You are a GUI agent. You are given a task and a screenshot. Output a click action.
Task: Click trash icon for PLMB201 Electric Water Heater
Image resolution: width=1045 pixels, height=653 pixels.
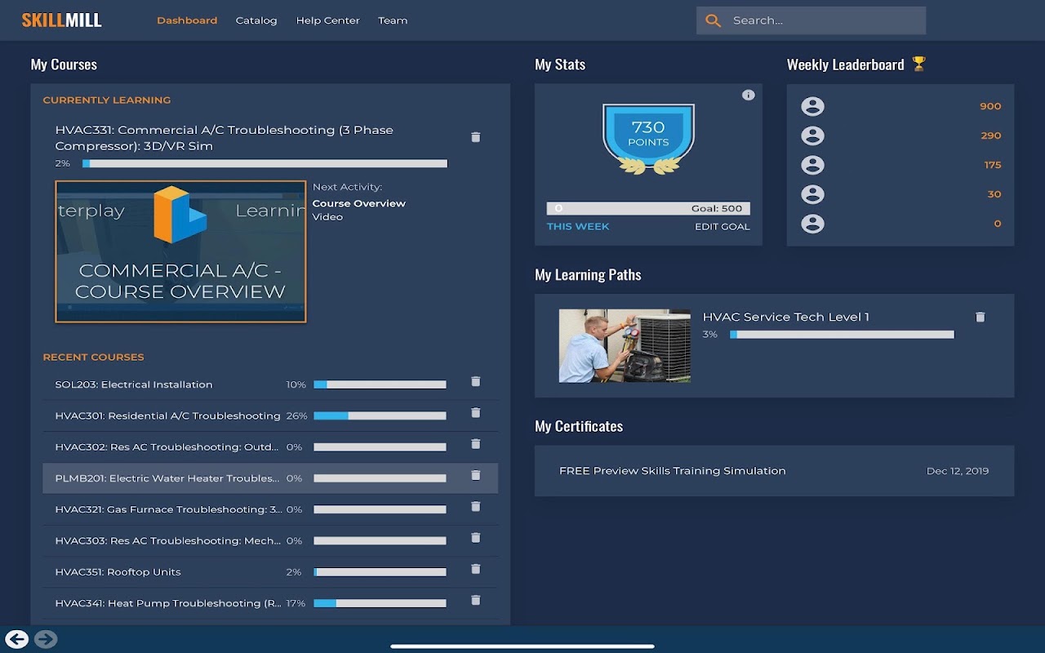click(x=476, y=475)
